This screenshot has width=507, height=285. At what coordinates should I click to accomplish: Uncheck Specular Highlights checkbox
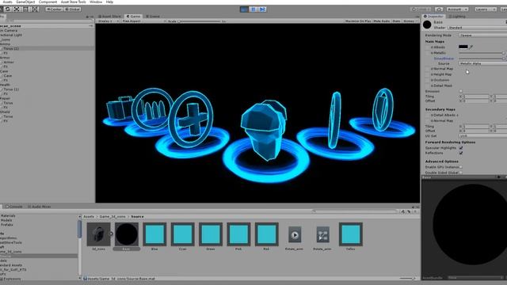click(461, 148)
